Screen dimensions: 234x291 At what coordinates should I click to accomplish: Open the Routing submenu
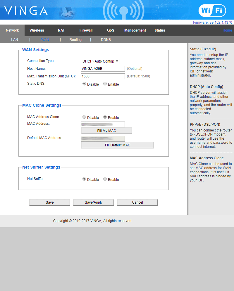pos(75,40)
